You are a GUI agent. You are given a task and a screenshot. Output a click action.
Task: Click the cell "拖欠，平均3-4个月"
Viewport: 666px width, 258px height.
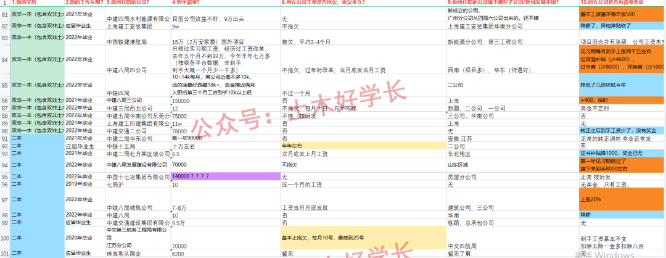[x=363, y=38]
